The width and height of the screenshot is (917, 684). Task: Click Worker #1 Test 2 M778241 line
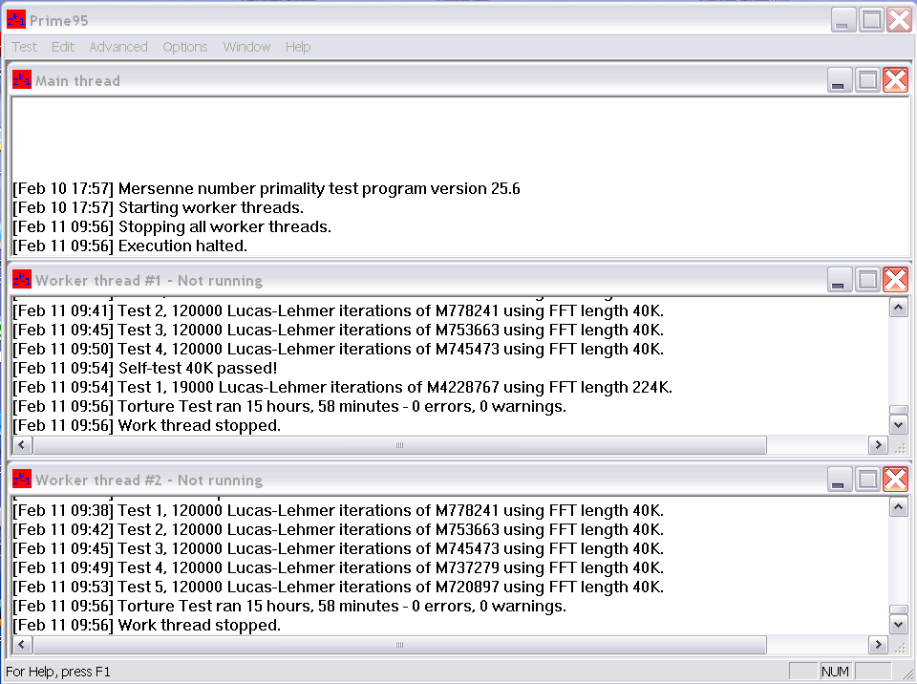338,310
